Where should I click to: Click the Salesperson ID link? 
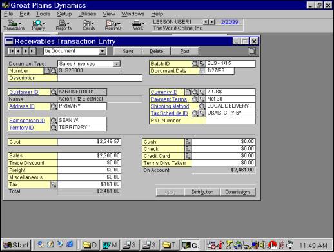tap(27, 121)
